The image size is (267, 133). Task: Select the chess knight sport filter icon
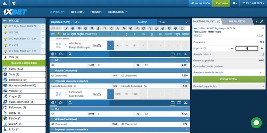click(98, 28)
